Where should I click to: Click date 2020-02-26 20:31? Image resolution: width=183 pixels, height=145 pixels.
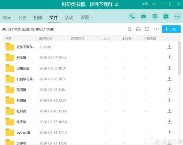point(53,79)
